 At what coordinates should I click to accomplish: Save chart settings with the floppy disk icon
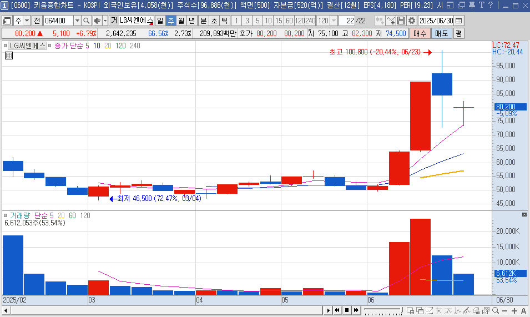[401, 21]
